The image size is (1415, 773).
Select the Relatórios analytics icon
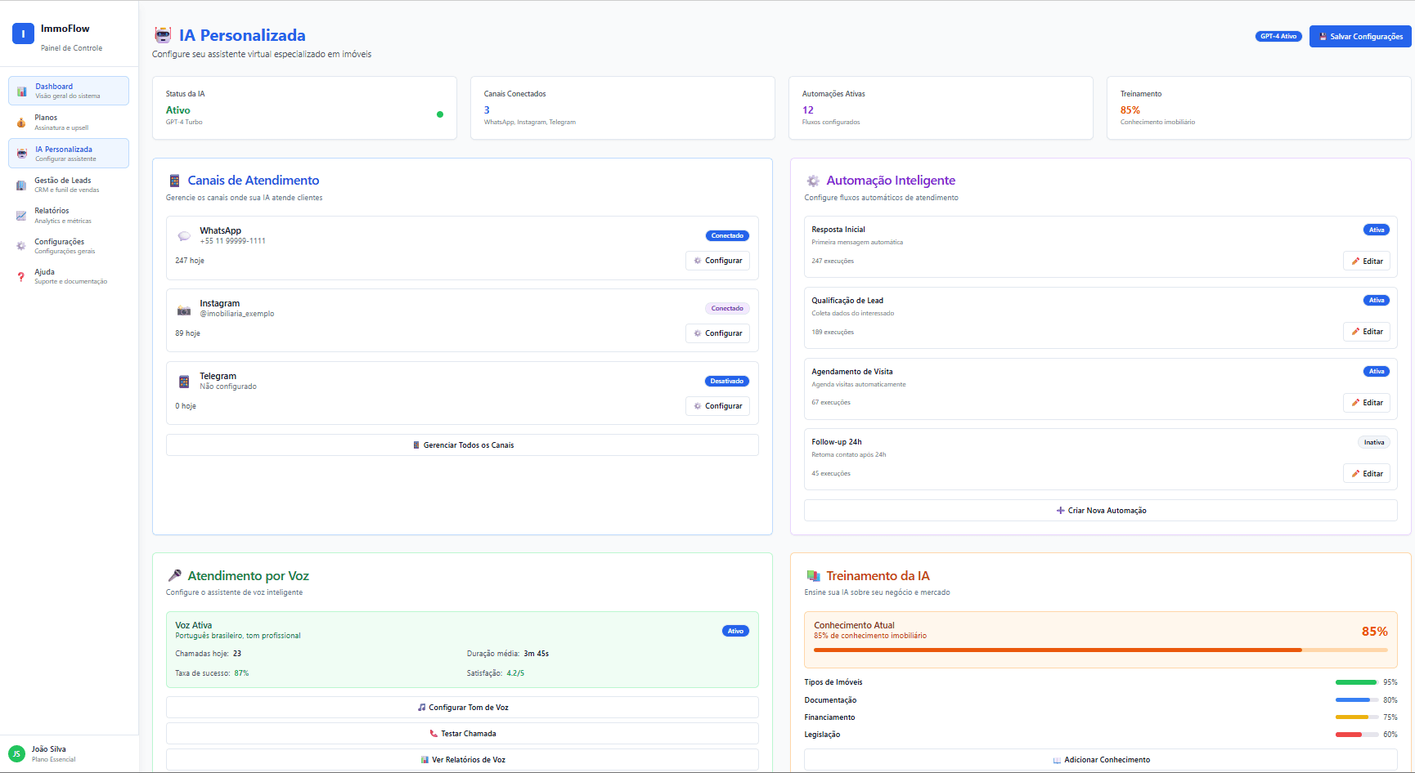(x=20, y=215)
